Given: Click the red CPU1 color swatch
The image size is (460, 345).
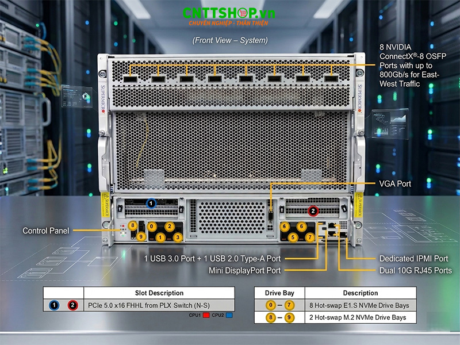Looking at the screenshot, I should coord(205,315).
